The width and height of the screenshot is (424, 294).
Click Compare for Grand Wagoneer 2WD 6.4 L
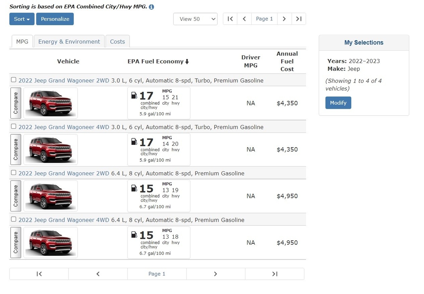tap(16, 196)
